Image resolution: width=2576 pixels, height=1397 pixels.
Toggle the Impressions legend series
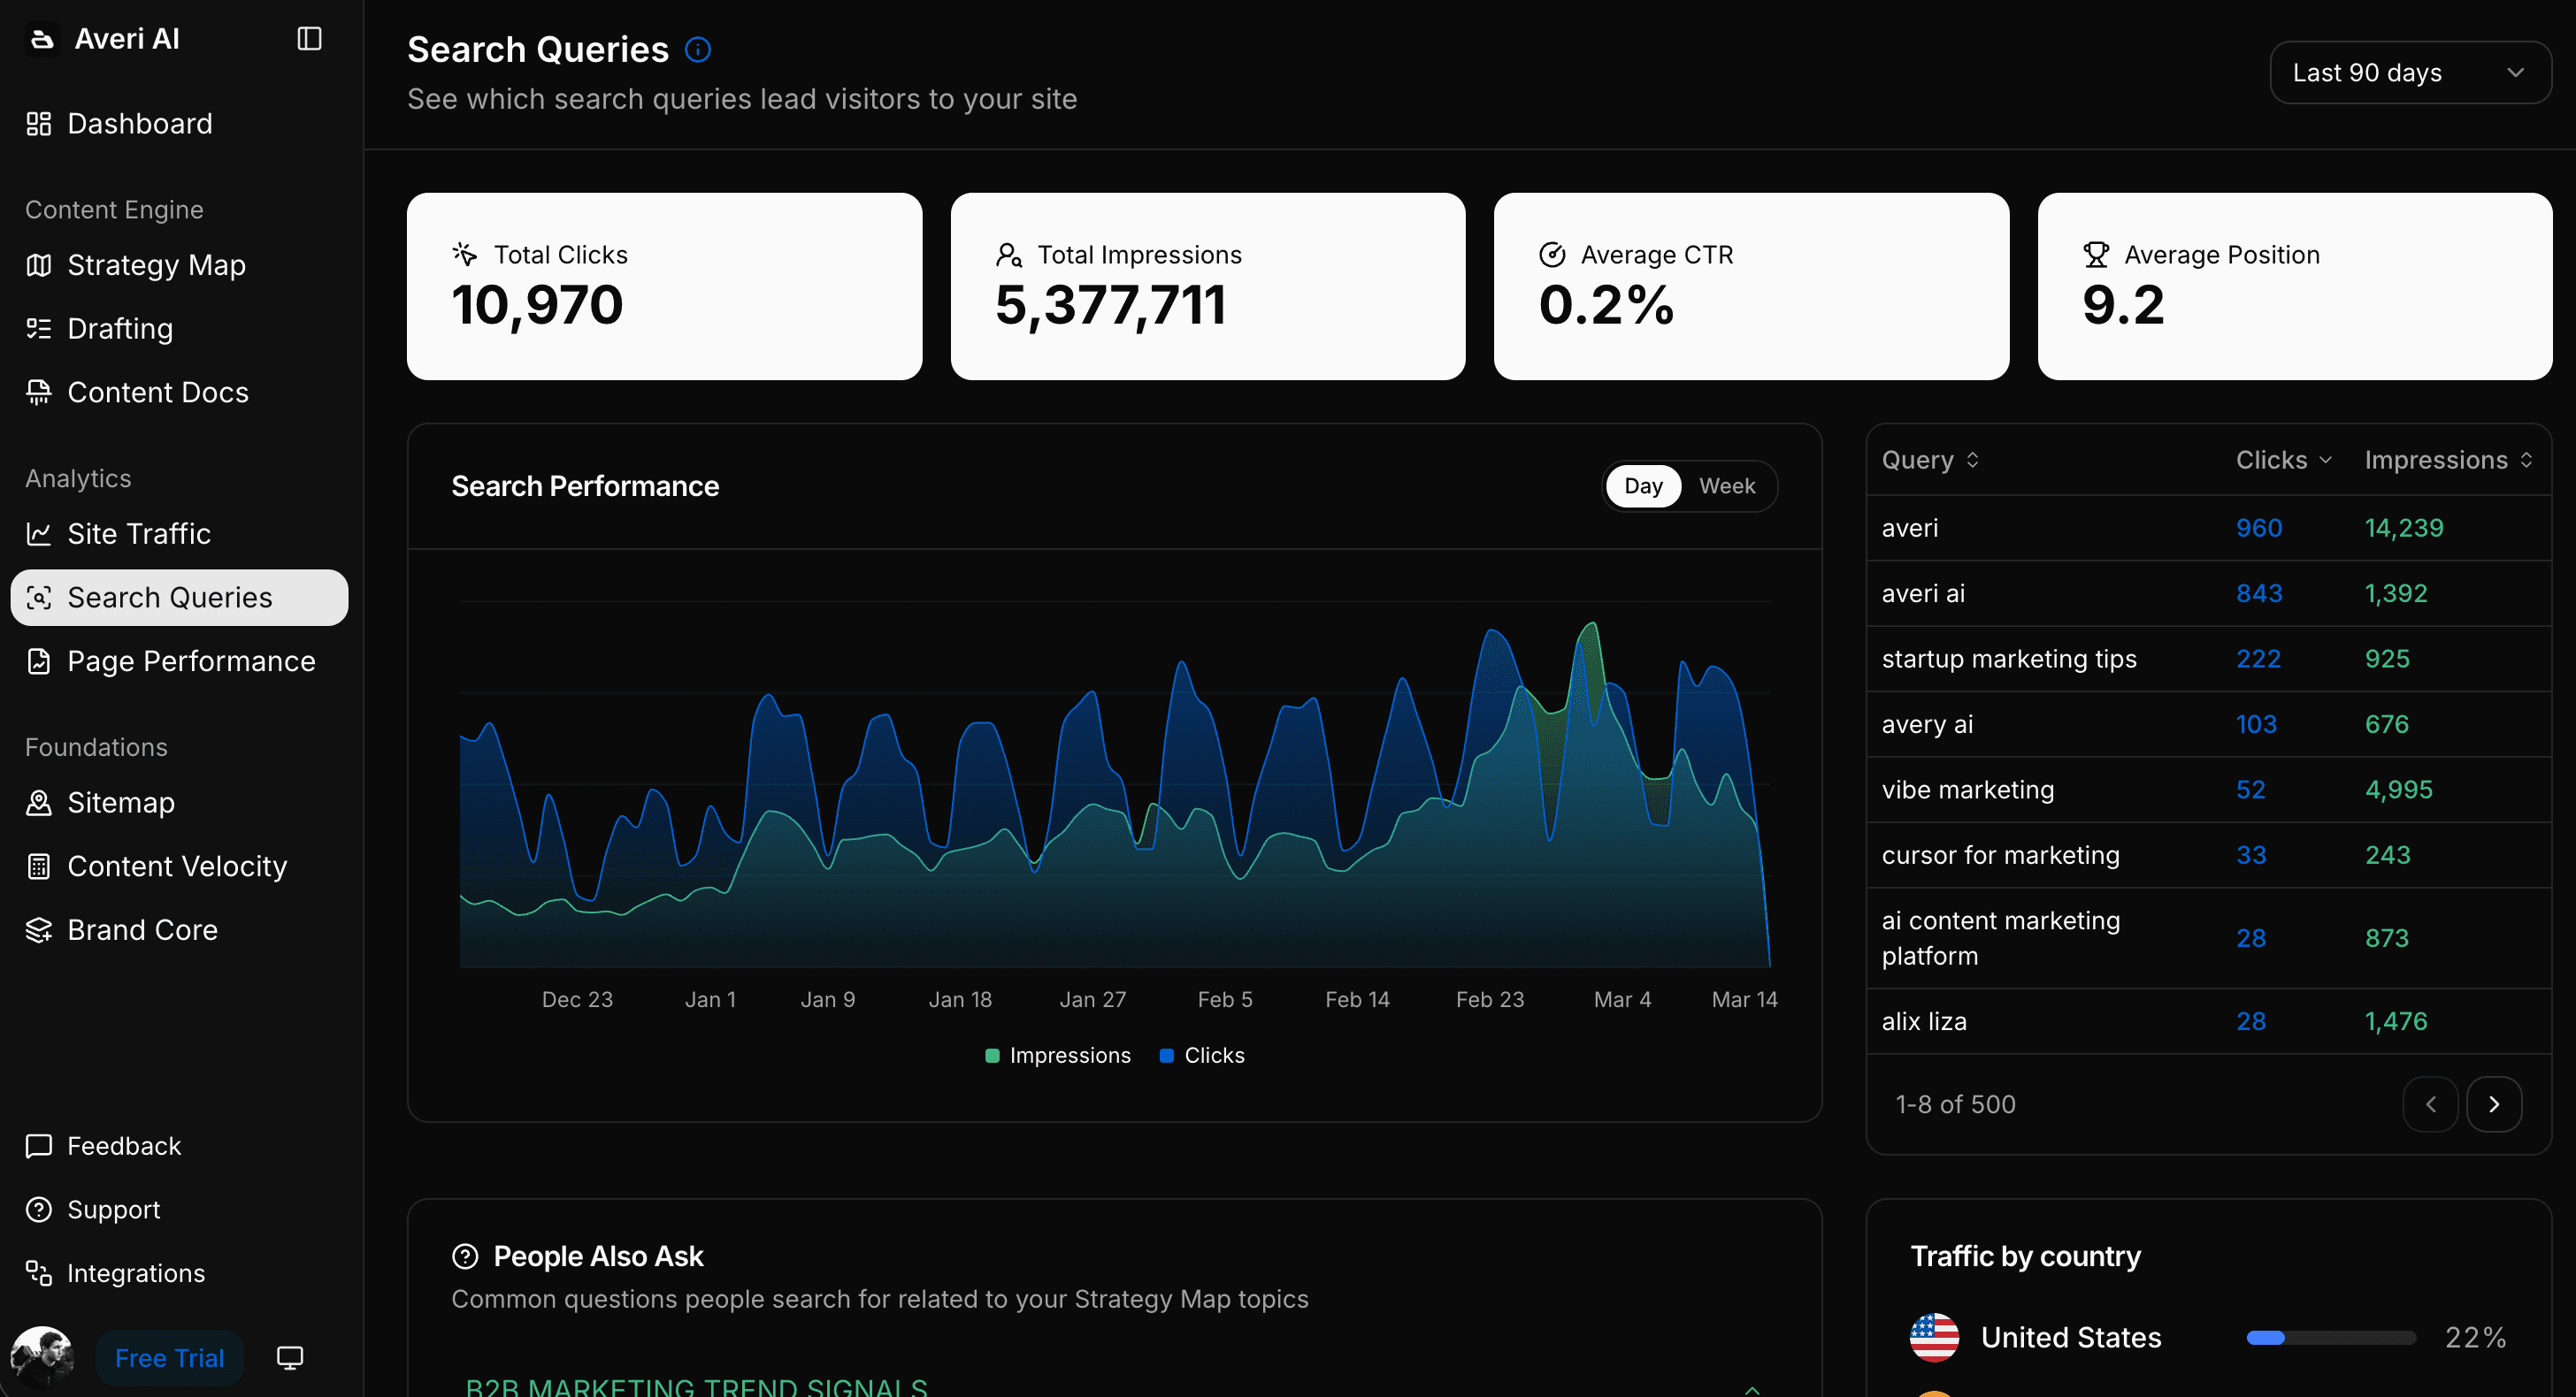coord(1058,1055)
